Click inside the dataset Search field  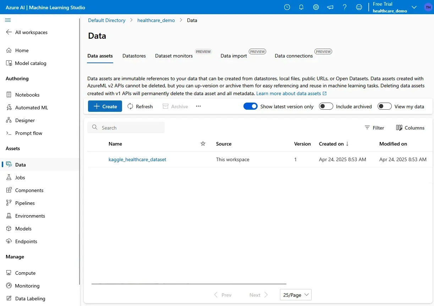pyautogui.click(x=126, y=127)
